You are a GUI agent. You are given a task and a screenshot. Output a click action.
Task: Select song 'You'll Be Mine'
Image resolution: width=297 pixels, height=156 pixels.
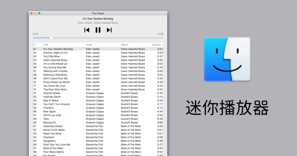(x=51, y=56)
